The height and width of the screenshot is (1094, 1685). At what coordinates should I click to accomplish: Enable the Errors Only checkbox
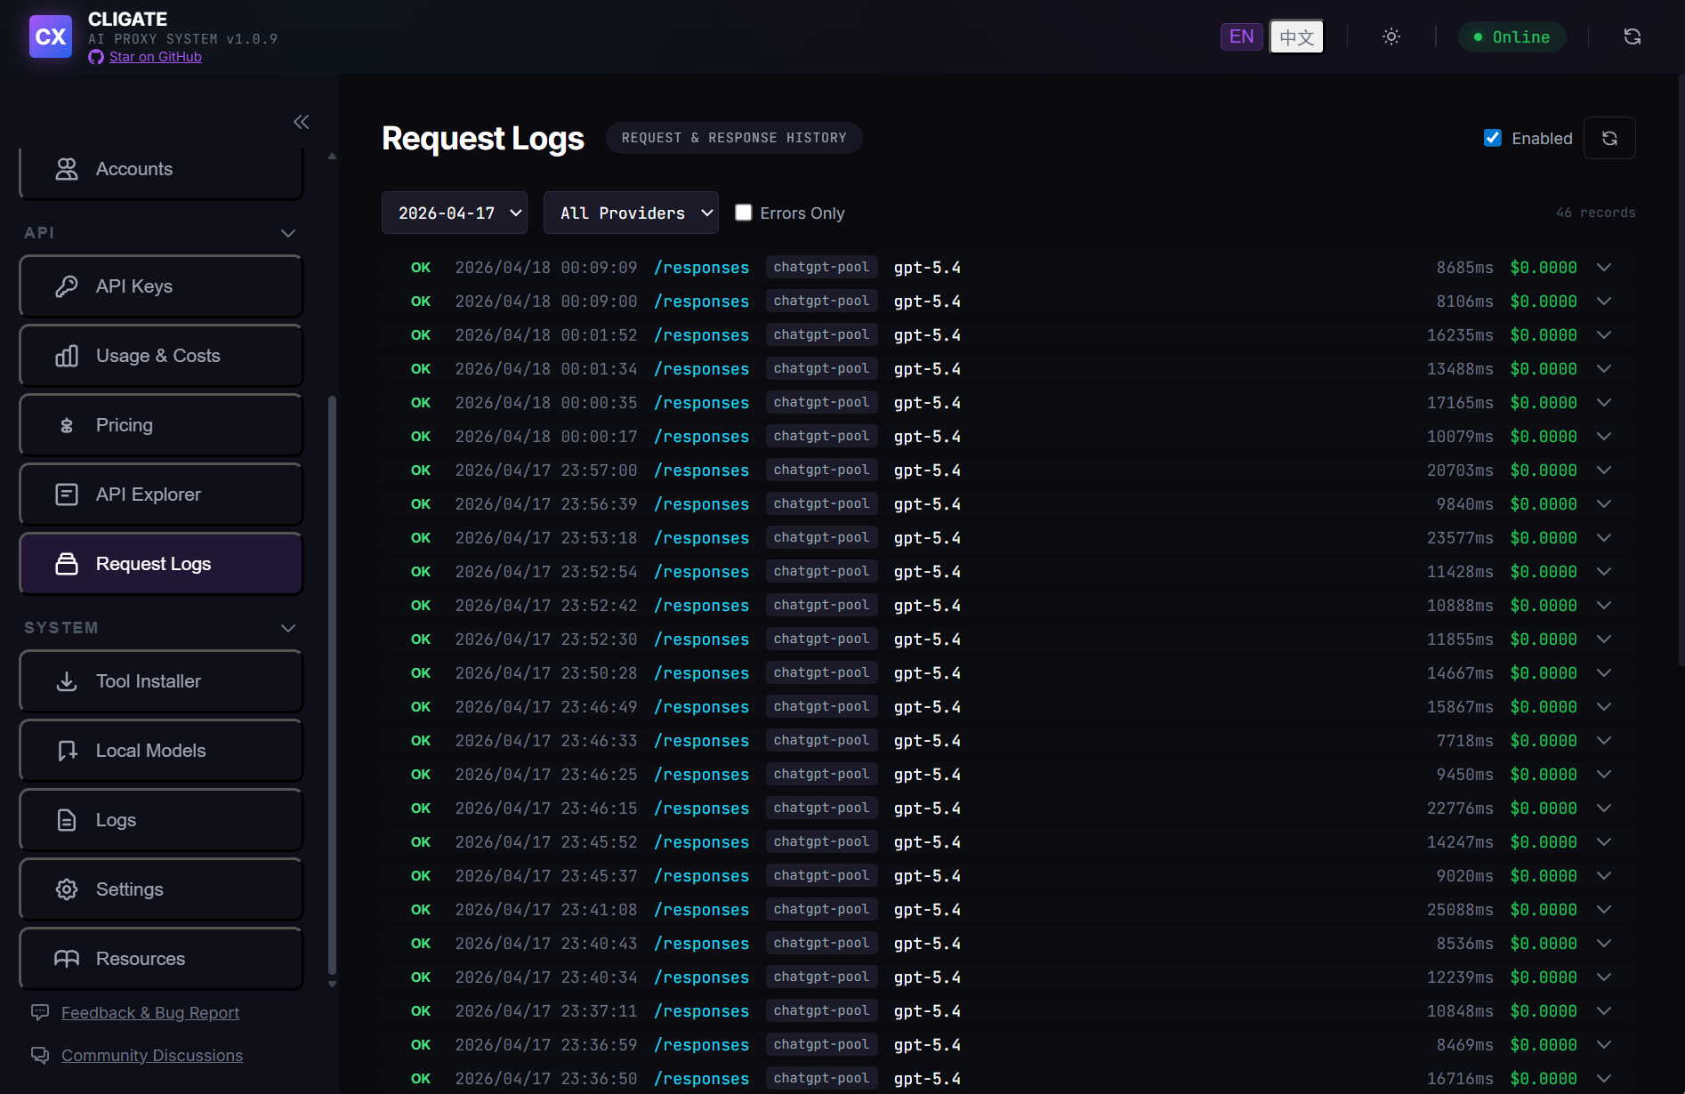[744, 213]
